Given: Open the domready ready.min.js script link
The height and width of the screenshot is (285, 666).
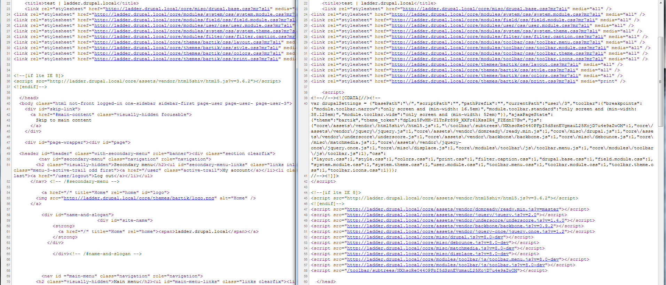Looking at the screenshot, I should [x=453, y=209].
